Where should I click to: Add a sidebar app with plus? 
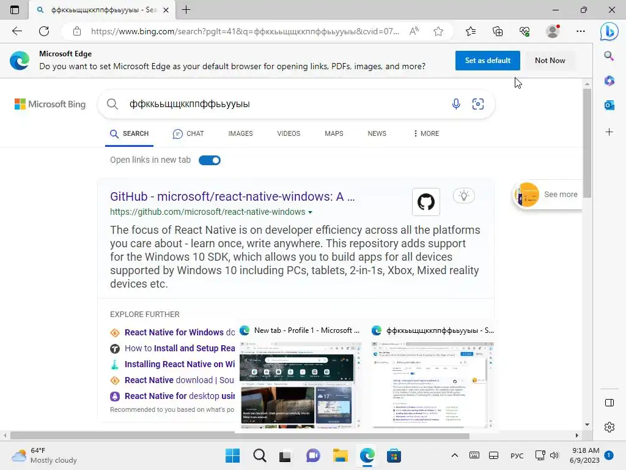[609, 132]
